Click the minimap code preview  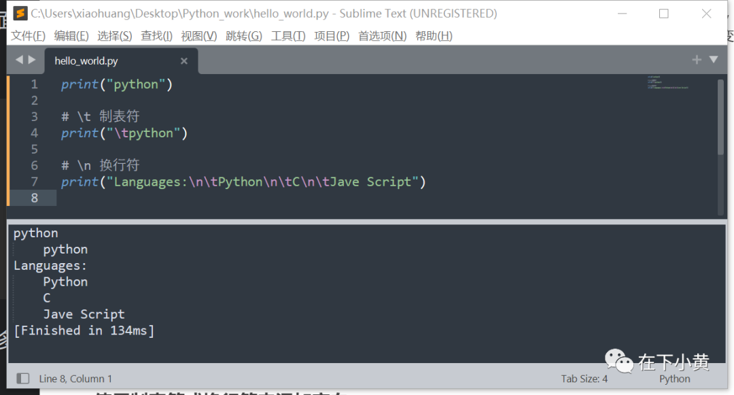(x=668, y=82)
